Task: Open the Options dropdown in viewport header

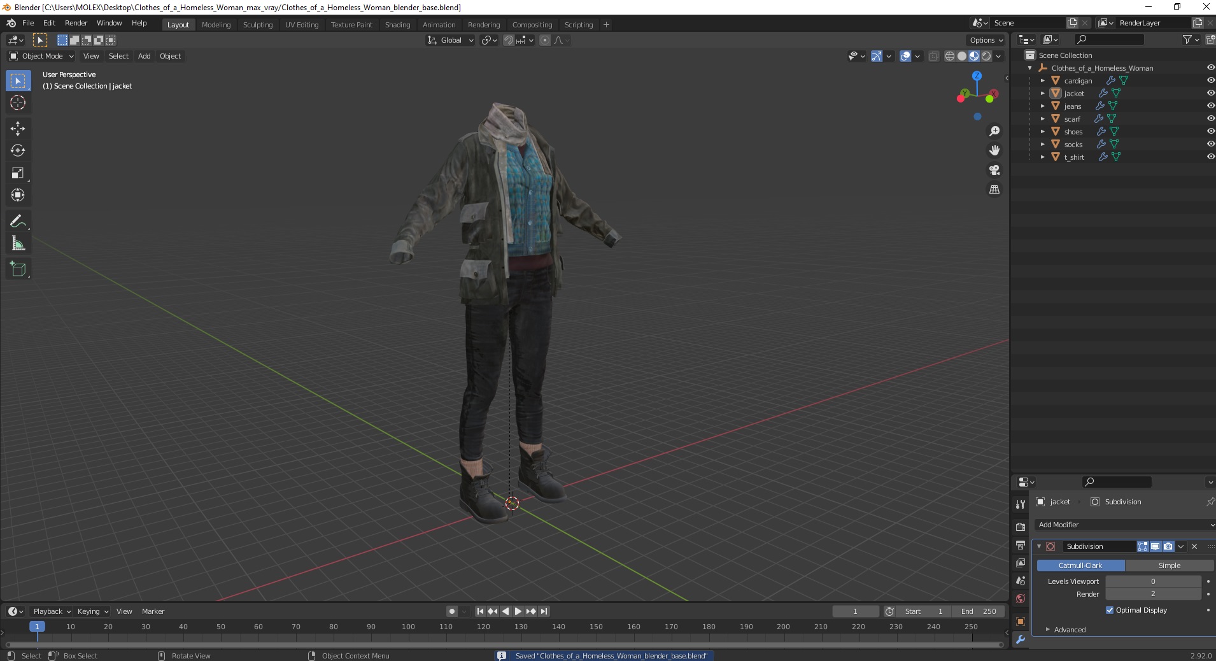Action: (987, 40)
